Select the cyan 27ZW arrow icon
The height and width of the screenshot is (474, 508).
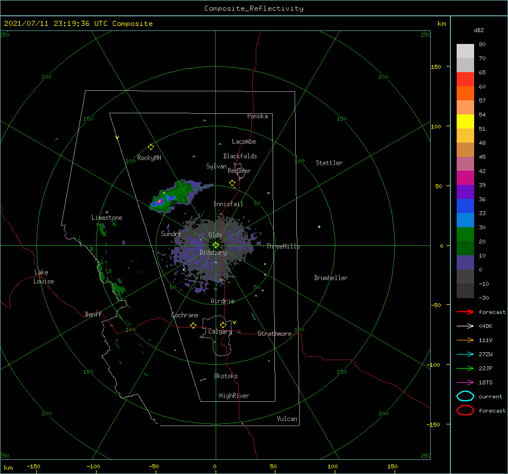(x=465, y=355)
